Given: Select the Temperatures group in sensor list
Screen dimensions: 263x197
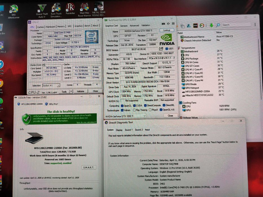Looking at the screenshot, I should pyautogui.click(x=188, y=48).
